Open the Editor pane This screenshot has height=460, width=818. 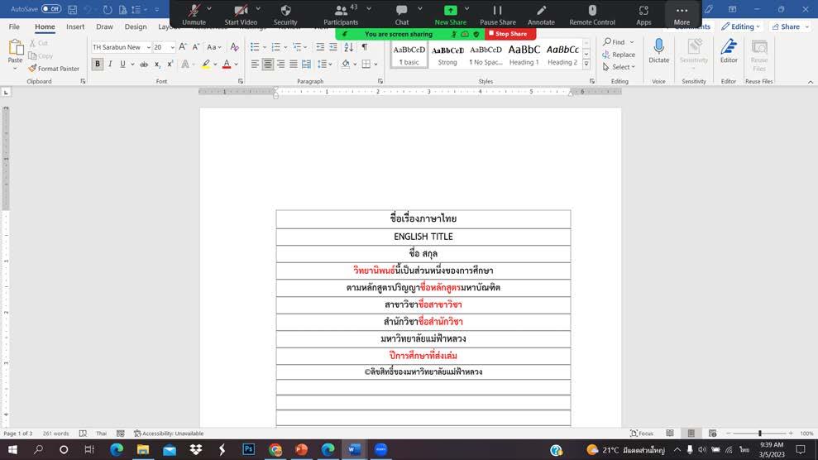tap(729, 51)
